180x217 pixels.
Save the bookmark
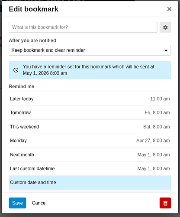click(17, 203)
